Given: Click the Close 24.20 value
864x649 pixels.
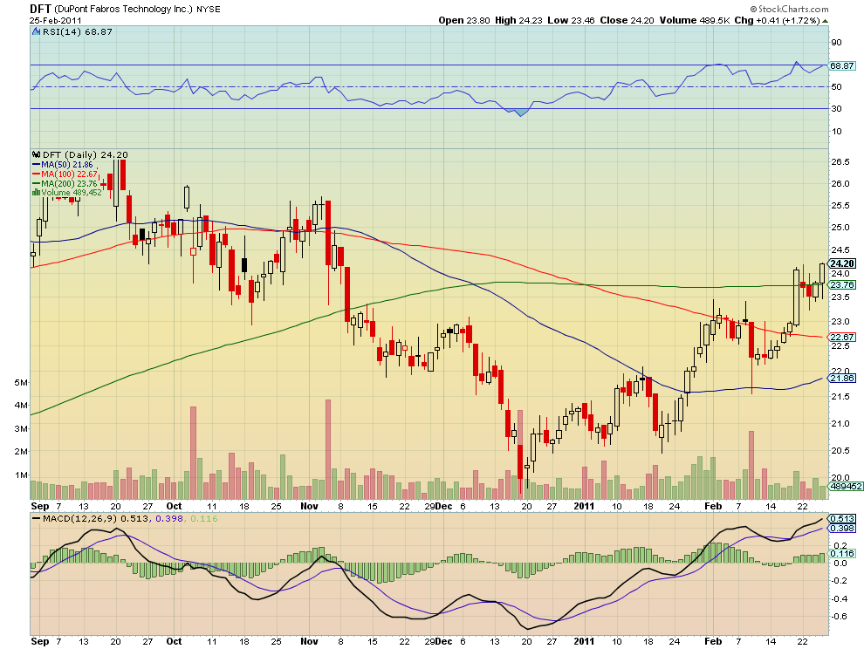Looking at the screenshot, I should point(627,20).
